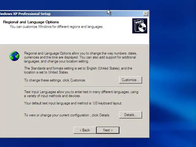
Task: Click the setup box and CD icon
Action: (140, 26)
